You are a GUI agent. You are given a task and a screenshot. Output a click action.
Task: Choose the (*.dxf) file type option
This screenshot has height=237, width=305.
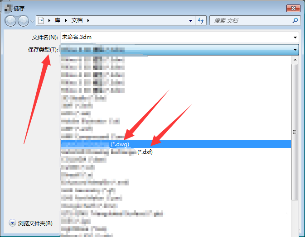(145, 152)
